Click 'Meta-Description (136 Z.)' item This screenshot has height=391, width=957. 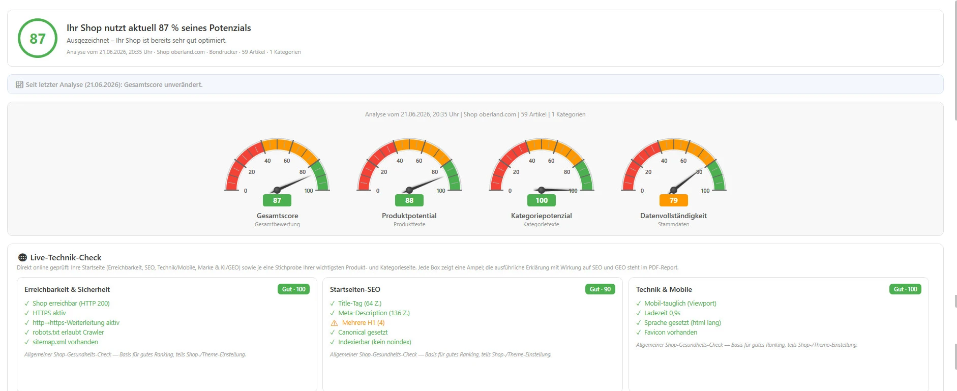(x=374, y=313)
